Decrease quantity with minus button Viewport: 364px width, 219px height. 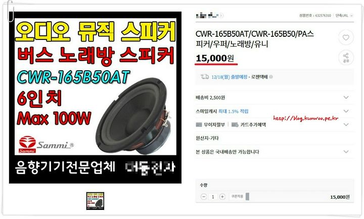click(204, 197)
